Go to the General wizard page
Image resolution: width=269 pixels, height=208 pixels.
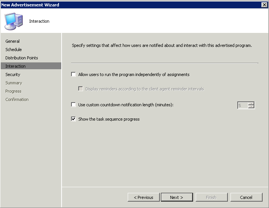pos(12,41)
